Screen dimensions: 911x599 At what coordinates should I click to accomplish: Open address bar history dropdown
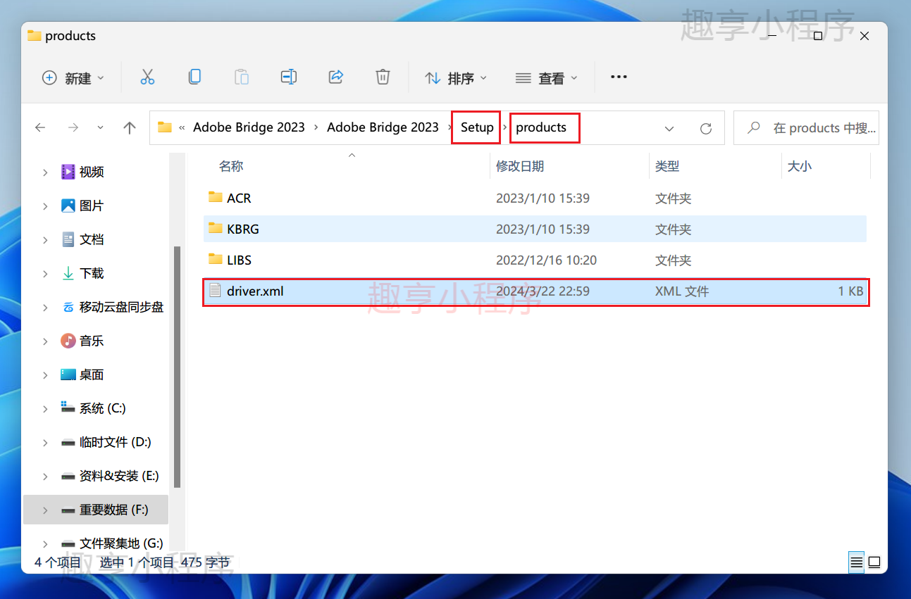[669, 128]
